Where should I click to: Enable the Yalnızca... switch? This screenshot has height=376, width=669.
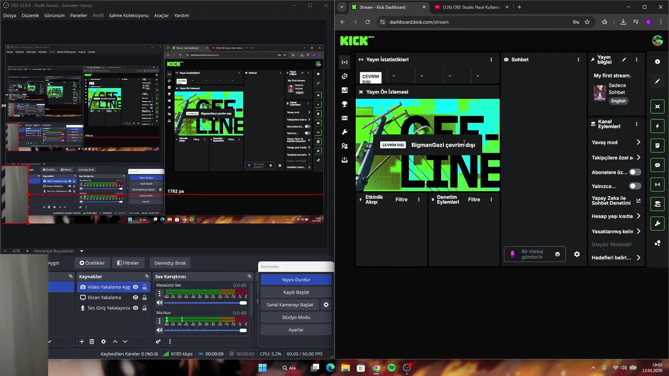[635, 186]
